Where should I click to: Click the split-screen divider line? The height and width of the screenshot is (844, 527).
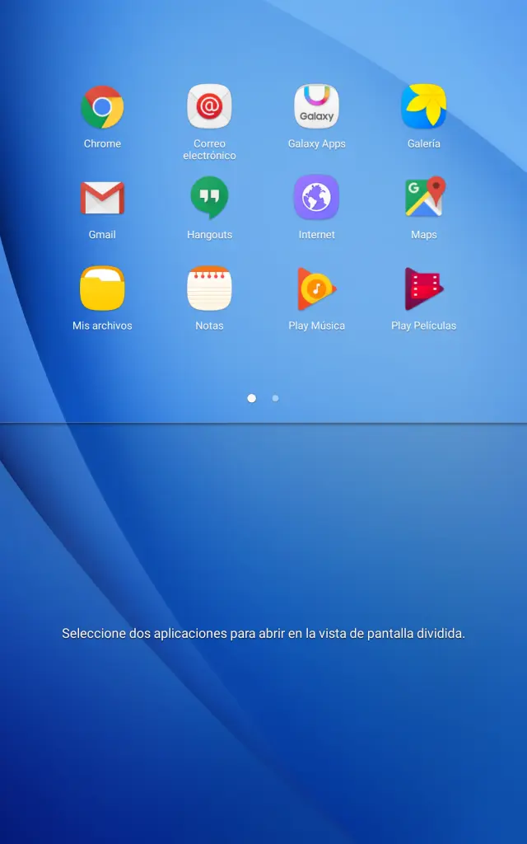[263, 423]
